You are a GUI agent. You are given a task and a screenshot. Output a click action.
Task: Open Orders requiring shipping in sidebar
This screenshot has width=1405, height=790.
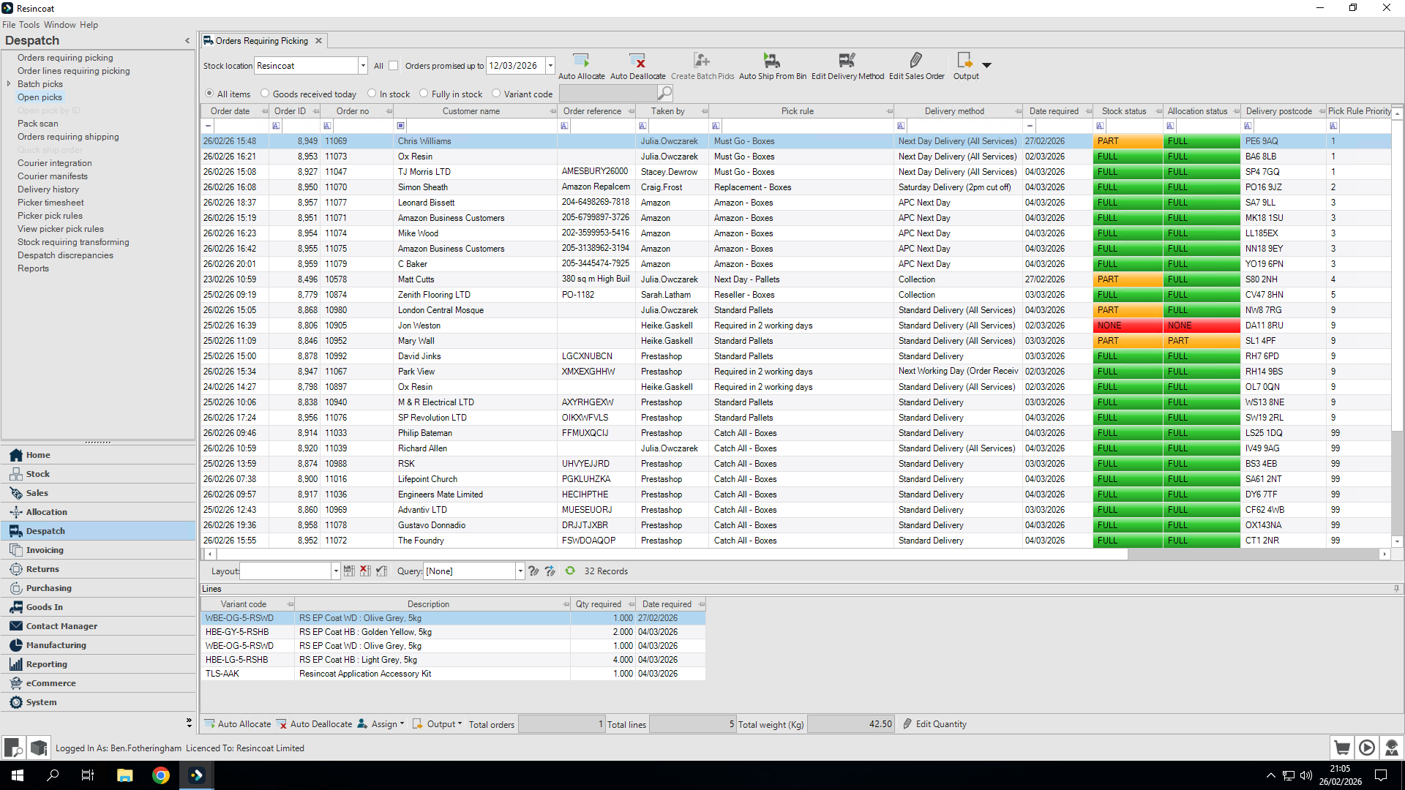click(x=68, y=137)
